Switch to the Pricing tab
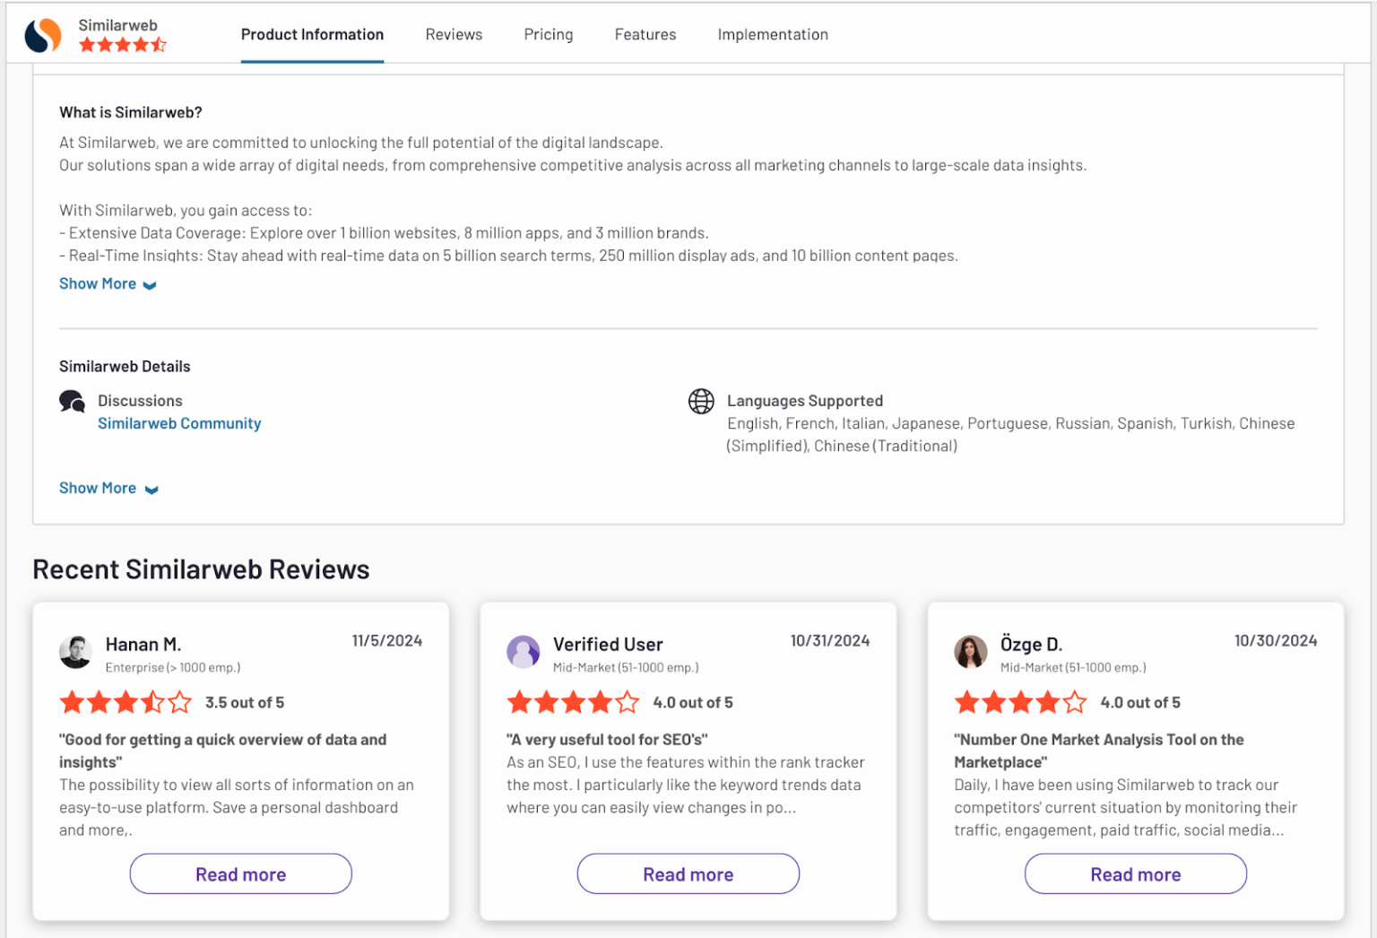The width and height of the screenshot is (1377, 938). tap(548, 34)
